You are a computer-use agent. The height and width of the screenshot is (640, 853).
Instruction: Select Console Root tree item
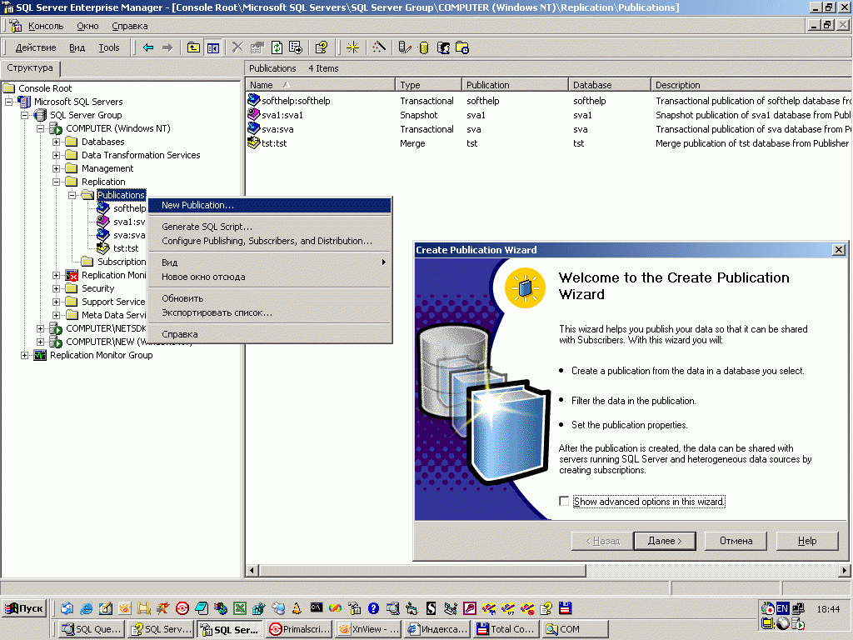(45, 88)
